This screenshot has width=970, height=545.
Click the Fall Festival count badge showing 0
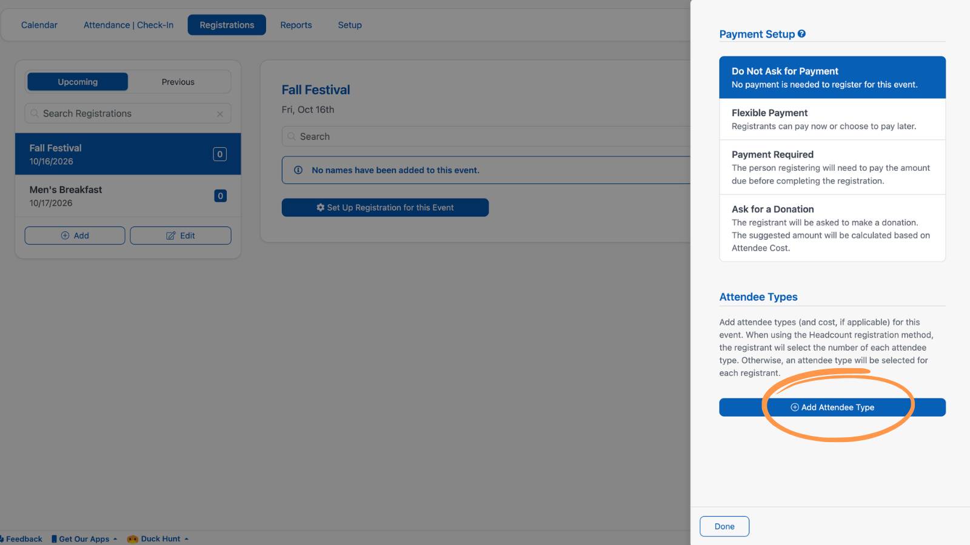(x=220, y=154)
